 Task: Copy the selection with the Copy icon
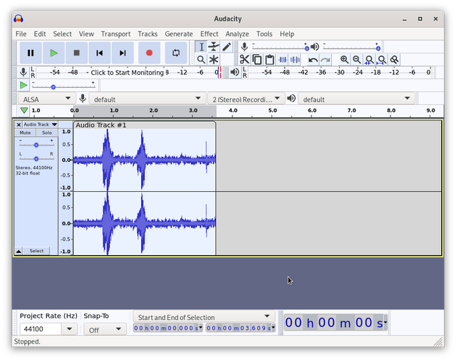pyautogui.click(x=257, y=60)
